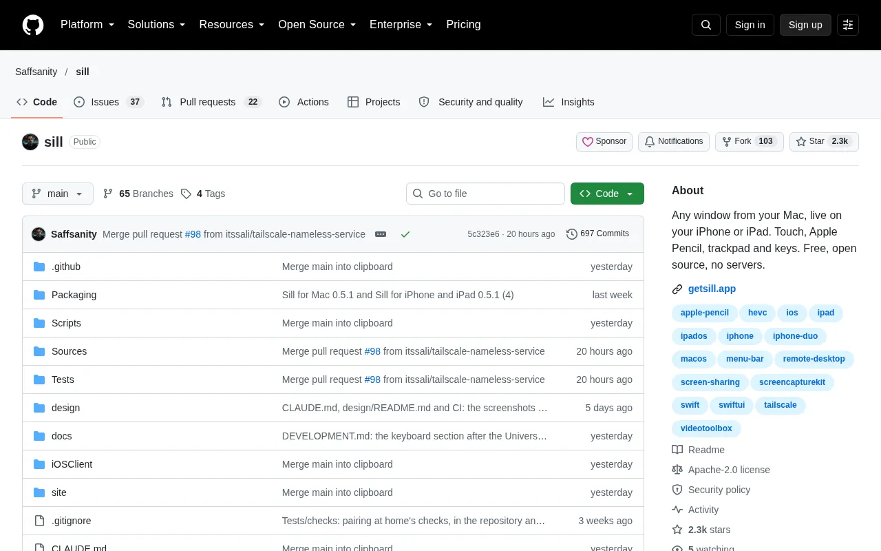Screen dimensions: 881x551
Task: Click the star icon beside 2.3k stars
Action: (x=677, y=530)
